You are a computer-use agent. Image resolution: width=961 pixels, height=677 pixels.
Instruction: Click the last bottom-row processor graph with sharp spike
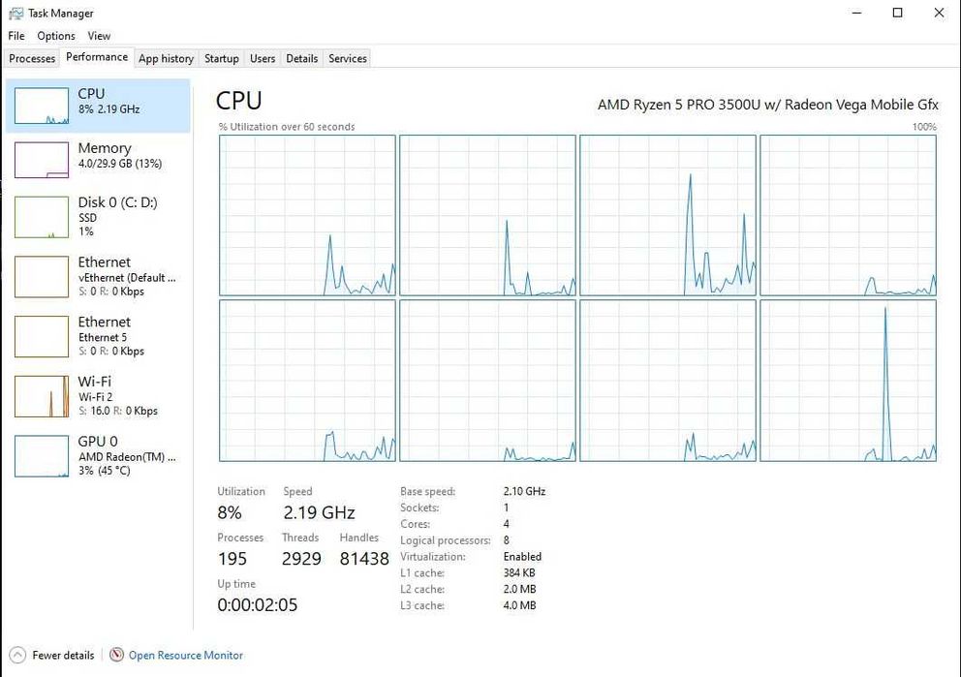849,381
